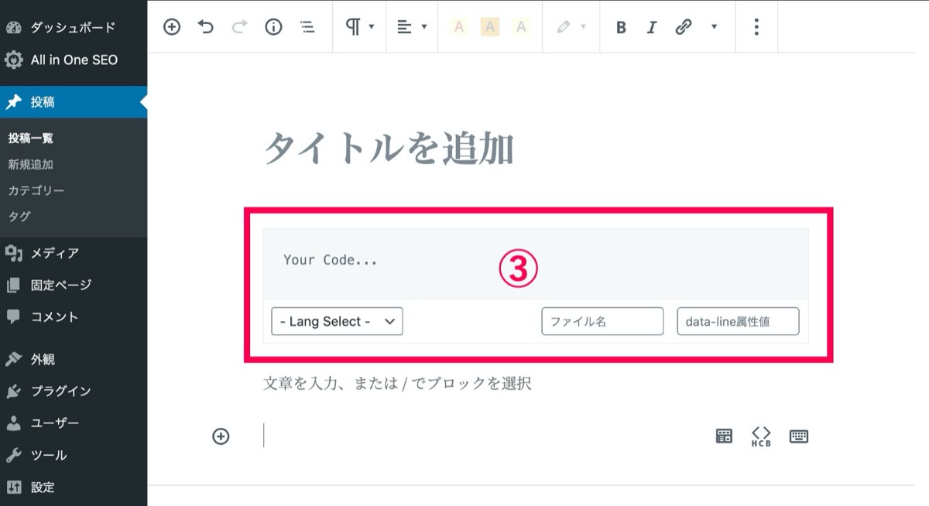Click the speech bubble icon beside コメント
This screenshot has height=506, width=929.
pyautogui.click(x=13, y=316)
